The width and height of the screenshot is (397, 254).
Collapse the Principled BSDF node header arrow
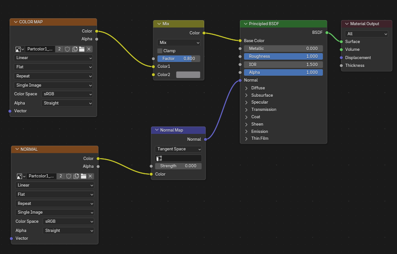245,24
